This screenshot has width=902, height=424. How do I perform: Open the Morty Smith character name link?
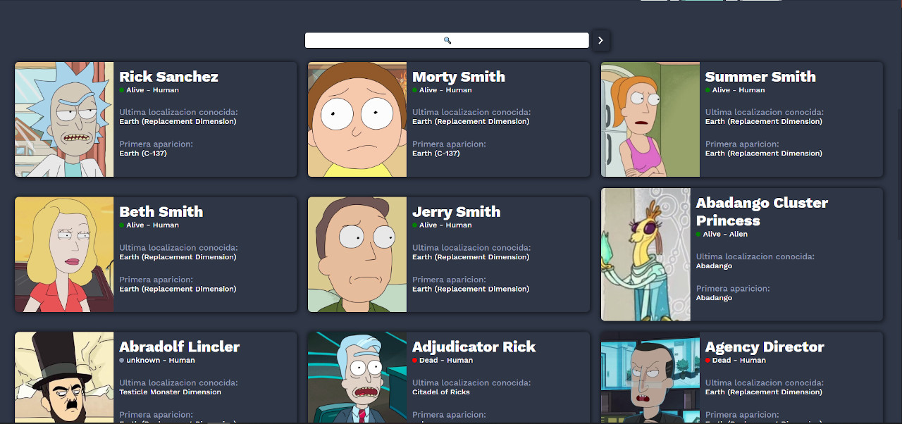click(x=459, y=76)
